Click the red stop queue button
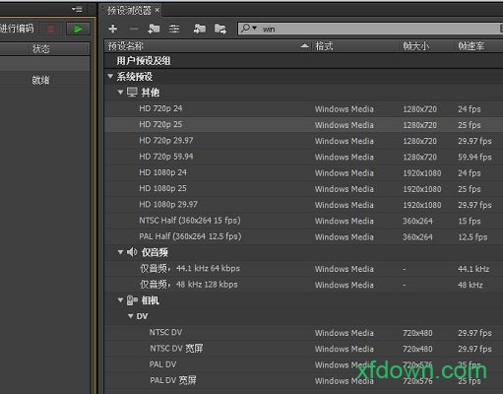The height and width of the screenshot is (394, 503). point(51,29)
